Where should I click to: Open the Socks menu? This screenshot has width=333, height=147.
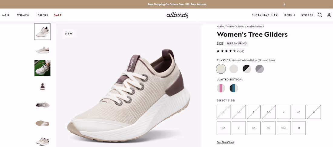pyautogui.click(x=43, y=15)
